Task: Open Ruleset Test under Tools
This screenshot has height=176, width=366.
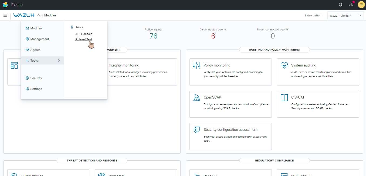Action: coord(84,39)
